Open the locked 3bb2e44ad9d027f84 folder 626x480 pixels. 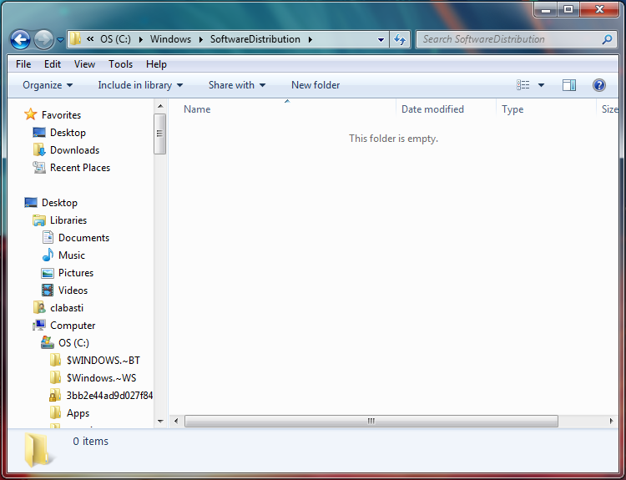tap(109, 397)
